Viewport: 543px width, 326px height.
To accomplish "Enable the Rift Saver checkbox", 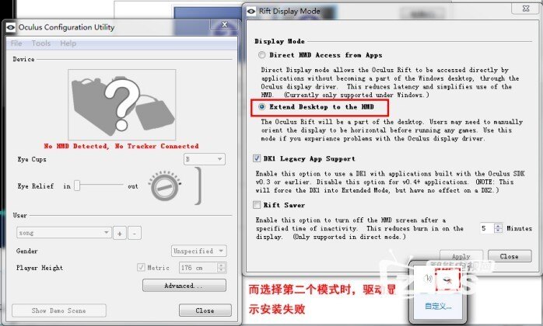I will [257, 205].
